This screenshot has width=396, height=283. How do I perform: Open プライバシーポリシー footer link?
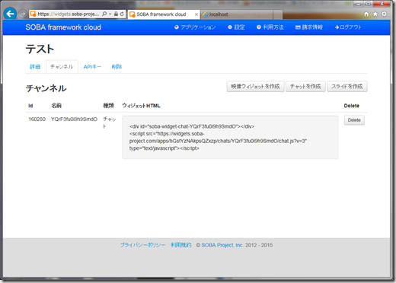click(x=142, y=245)
